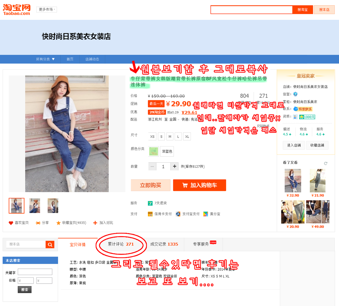This screenshot has height=306, width=339.
Task: Click 加入购物车 add to cart button
Action: tap(200, 185)
